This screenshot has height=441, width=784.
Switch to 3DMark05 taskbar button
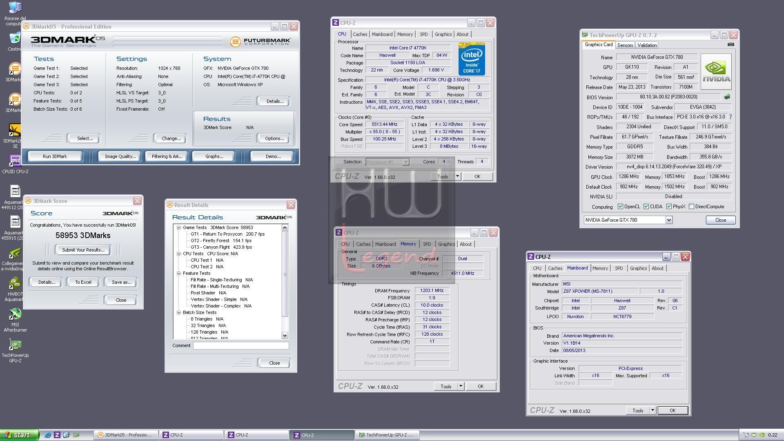tap(125, 435)
